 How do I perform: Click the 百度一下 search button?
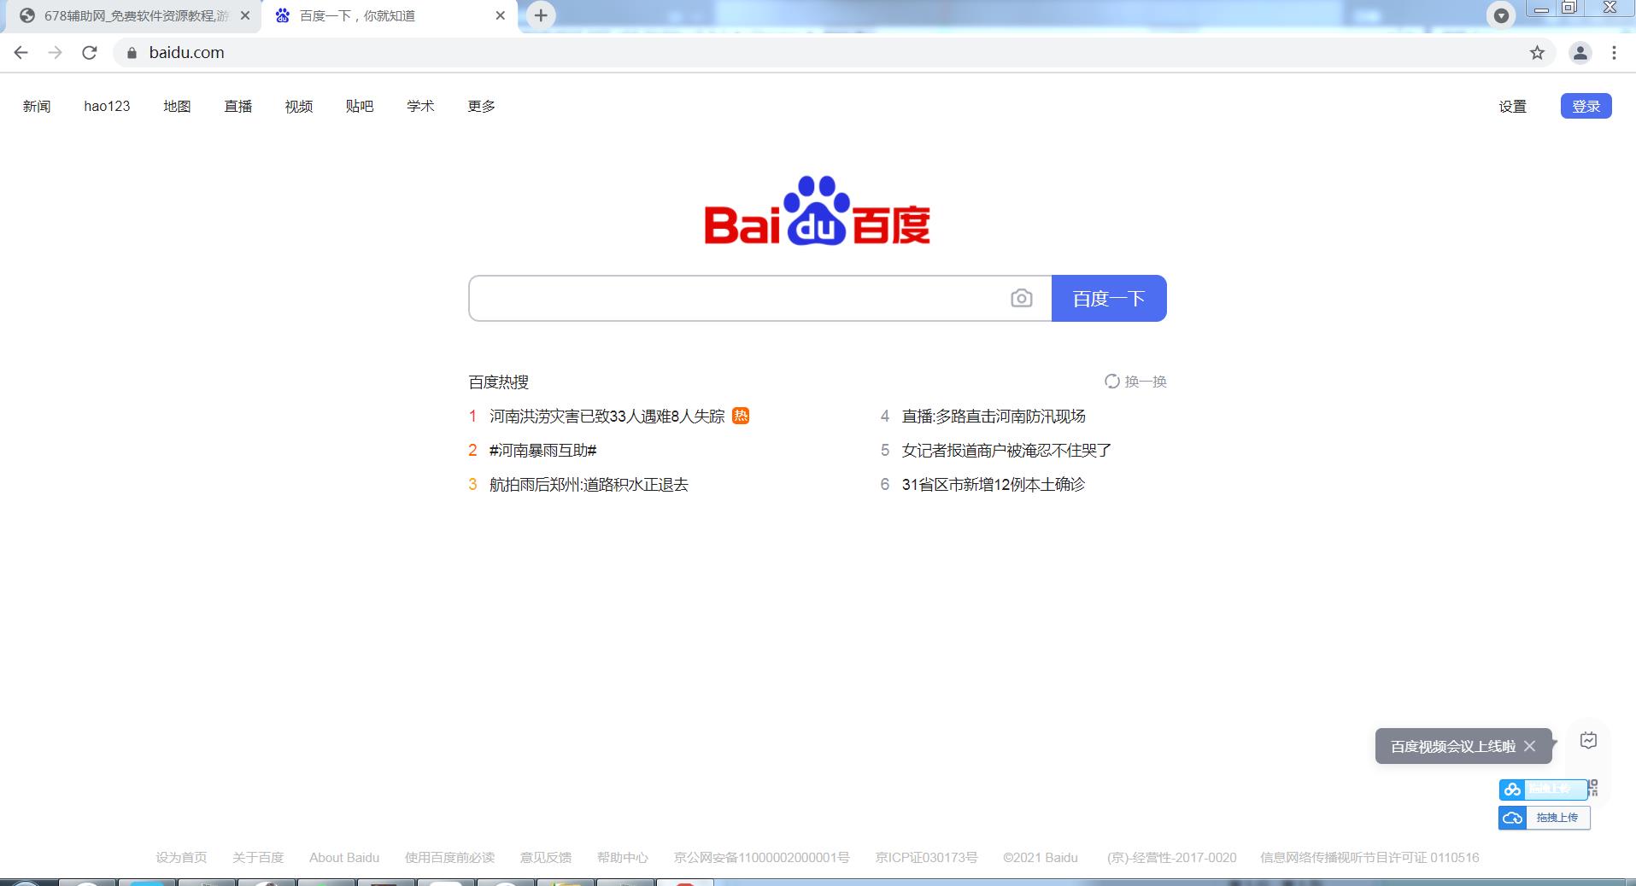tap(1109, 298)
